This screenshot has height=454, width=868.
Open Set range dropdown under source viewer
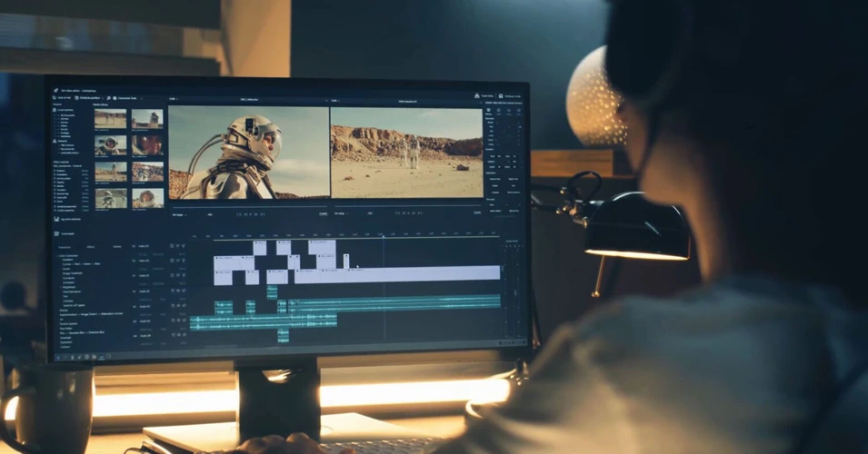coord(180,214)
